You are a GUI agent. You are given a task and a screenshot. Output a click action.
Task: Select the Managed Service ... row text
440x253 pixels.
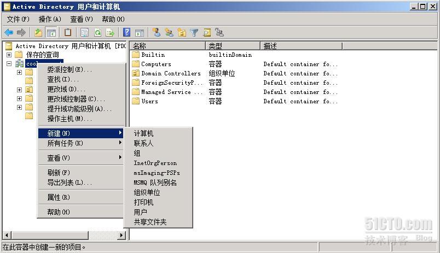[x=172, y=92]
